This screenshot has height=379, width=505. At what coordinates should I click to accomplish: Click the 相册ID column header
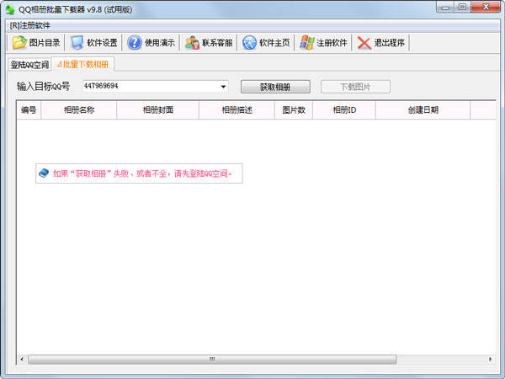pos(344,109)
